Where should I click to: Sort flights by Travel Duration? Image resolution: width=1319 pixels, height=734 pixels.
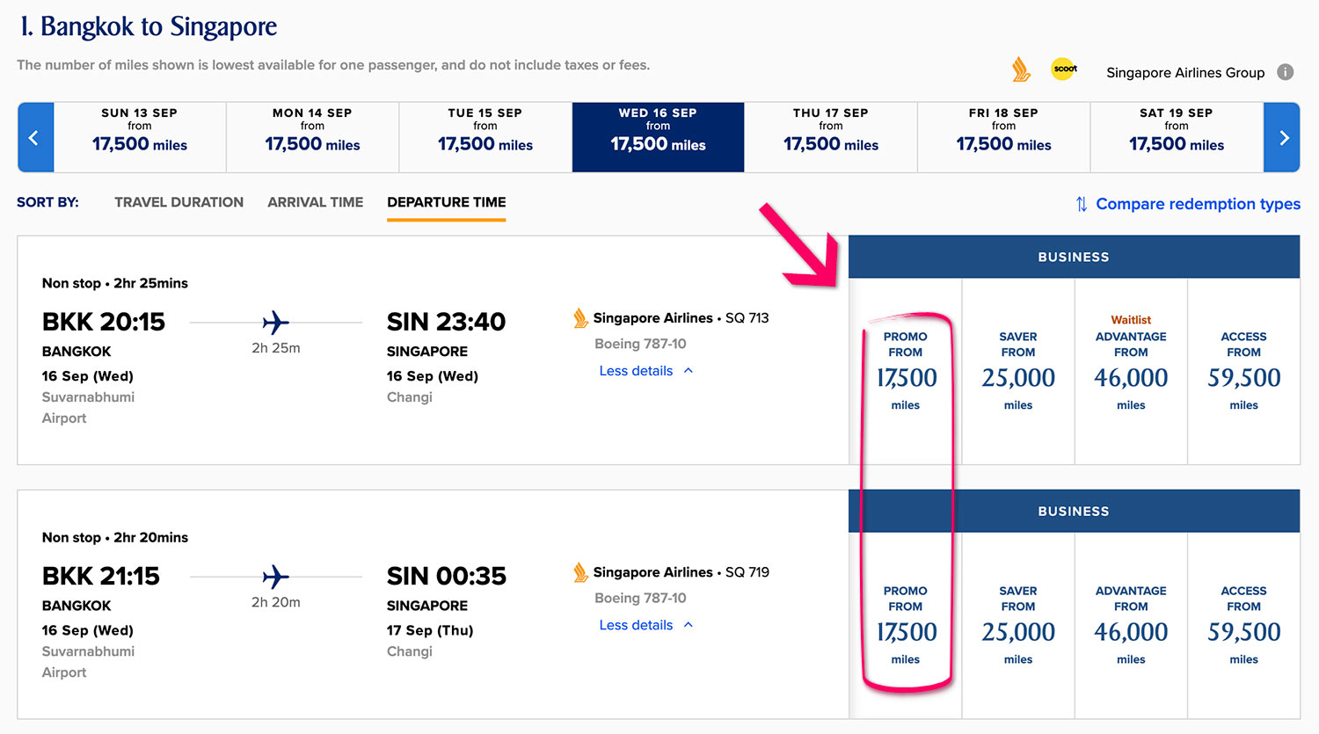pyautogui.click(x=179, y=202)
